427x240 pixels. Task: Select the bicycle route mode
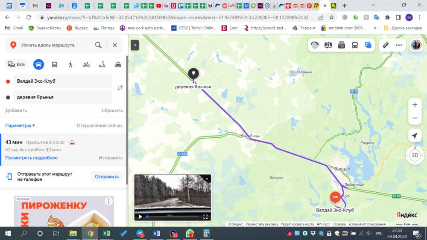(x=86, y=64)
